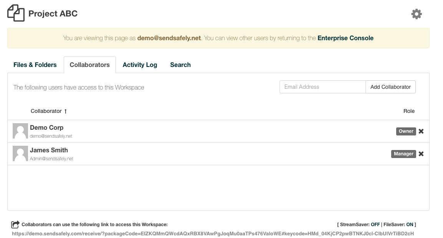Open the Activity Log tab

pos(140,65)
